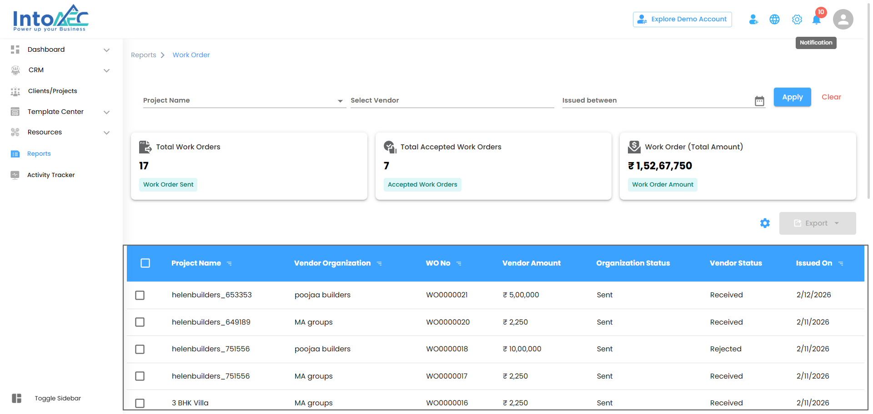The image size is (873, 414).
Task: Open the user profile avatar
Action: 843,20
